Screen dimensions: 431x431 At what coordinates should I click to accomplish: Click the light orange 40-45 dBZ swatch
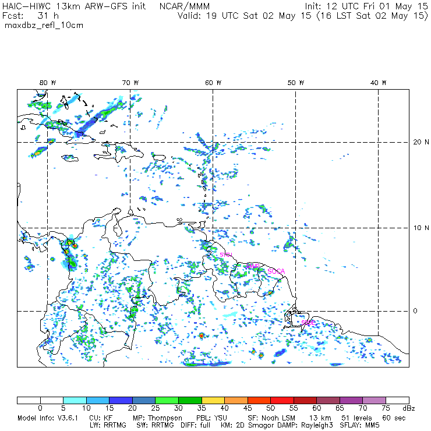click(x=236, y=400)
